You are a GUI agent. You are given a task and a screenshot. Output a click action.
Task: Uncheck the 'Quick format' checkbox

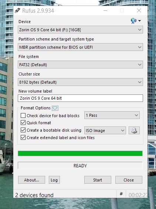click(23, 122)
